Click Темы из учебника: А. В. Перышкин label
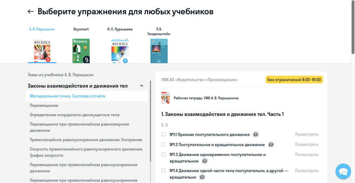Image resolution: width=355 pixels, height=183 pixels. pos(61,75)
